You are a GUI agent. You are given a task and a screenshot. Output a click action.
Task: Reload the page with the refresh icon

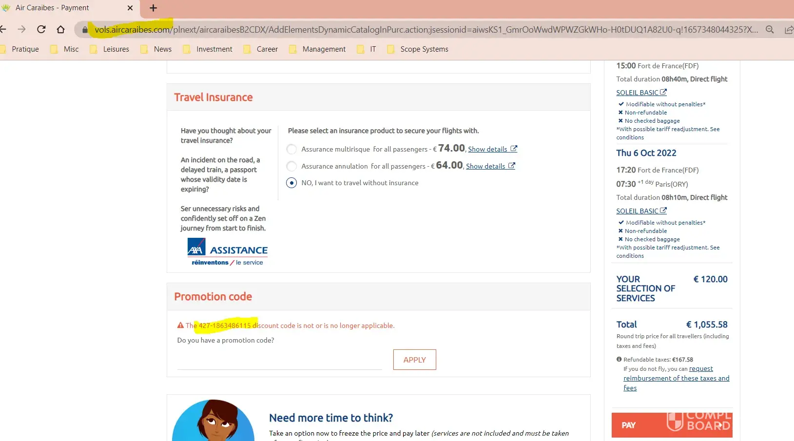coord(41,29)
